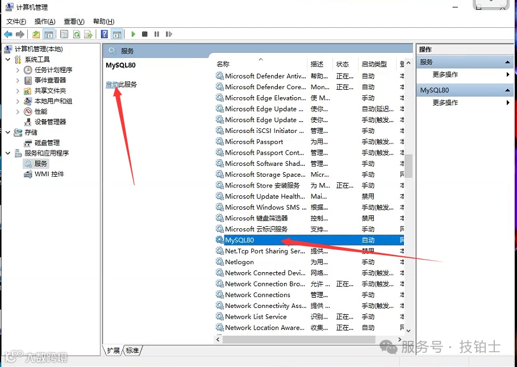Image resolution: width=517 pixels, height=367 pixels.
Task: Switch to the 扩展 tab
Action: (x=113, y=351)
